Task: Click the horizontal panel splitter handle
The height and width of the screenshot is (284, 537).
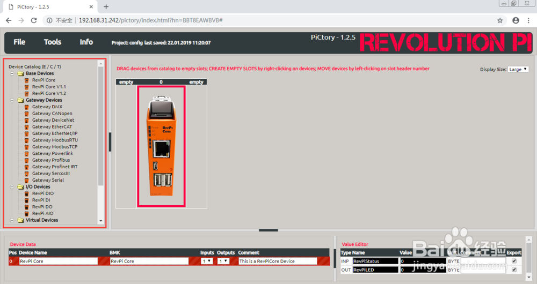Action: pos(268,230)
